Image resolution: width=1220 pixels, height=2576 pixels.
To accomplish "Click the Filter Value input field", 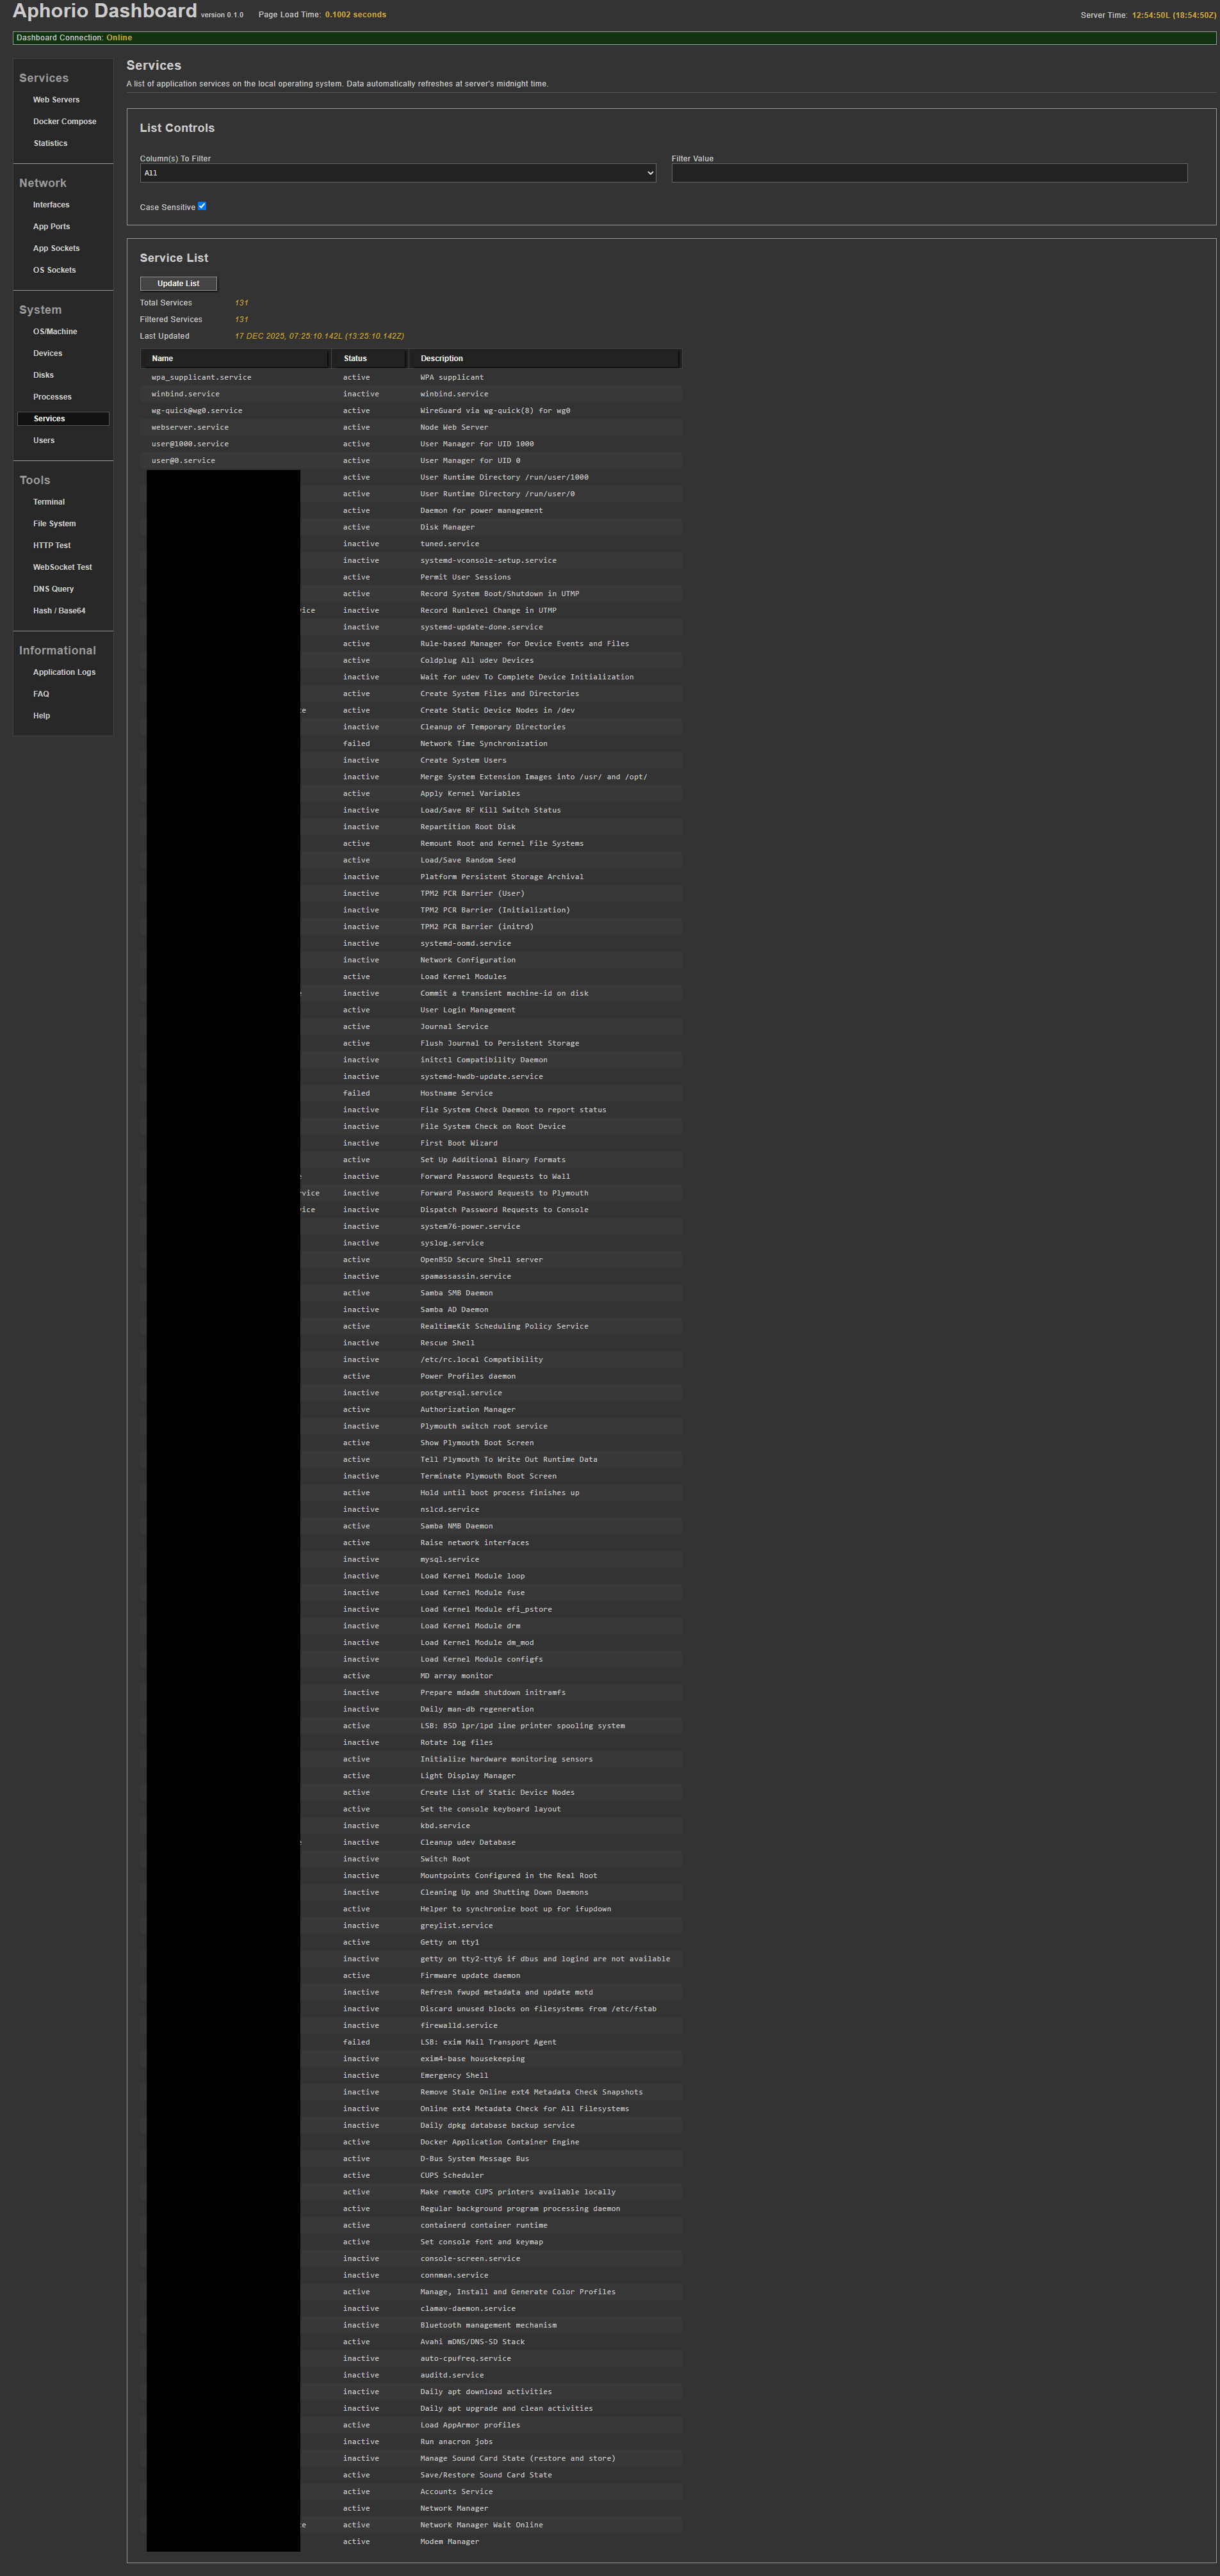I will (928, 173).
